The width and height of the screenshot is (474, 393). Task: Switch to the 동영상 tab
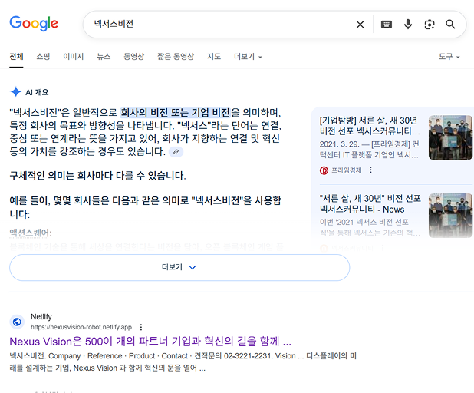click(134, 57)
